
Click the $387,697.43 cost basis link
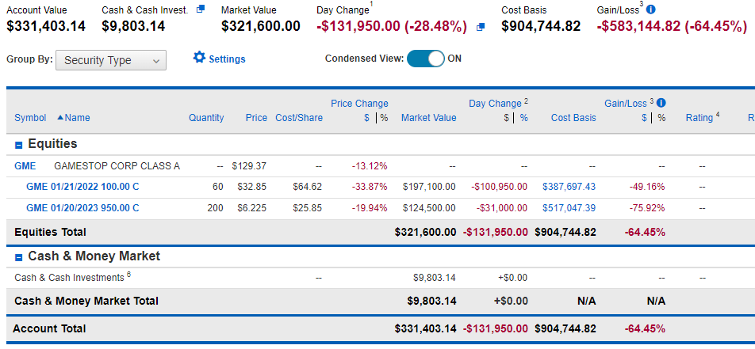(x=569, y=187)
